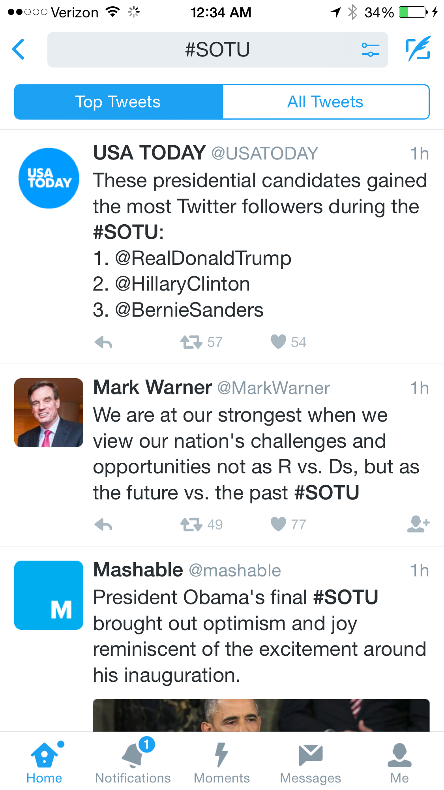
Task: Open the Mashable tweet's Obama photo
Action: 261,715
